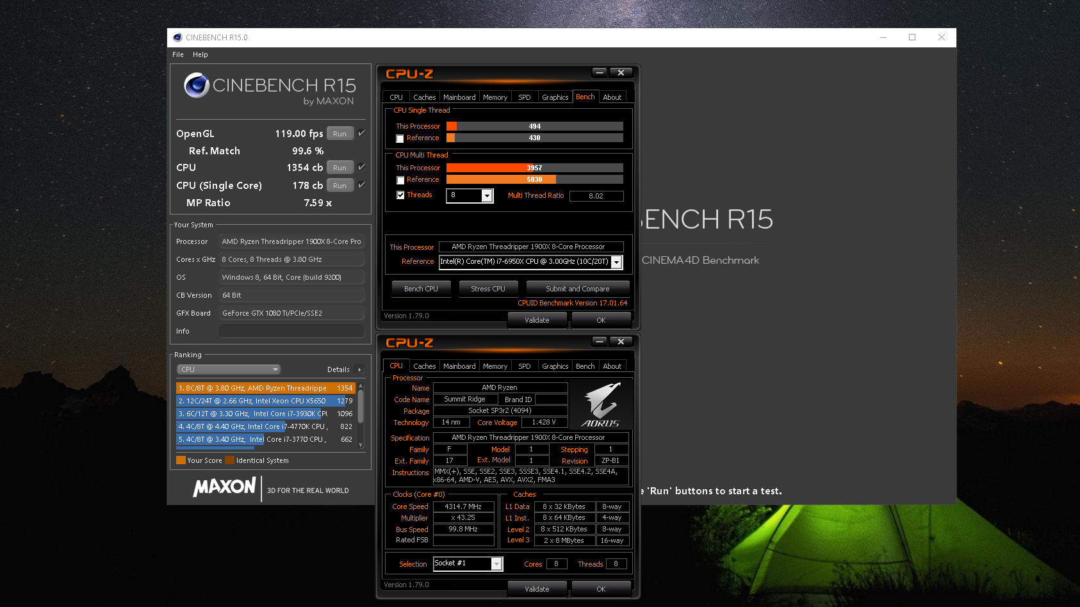The height and width of the screenshot is (607, 1080).
Task: Toggle the CPU Single Core test checkmark
Action: coord(361,185)
